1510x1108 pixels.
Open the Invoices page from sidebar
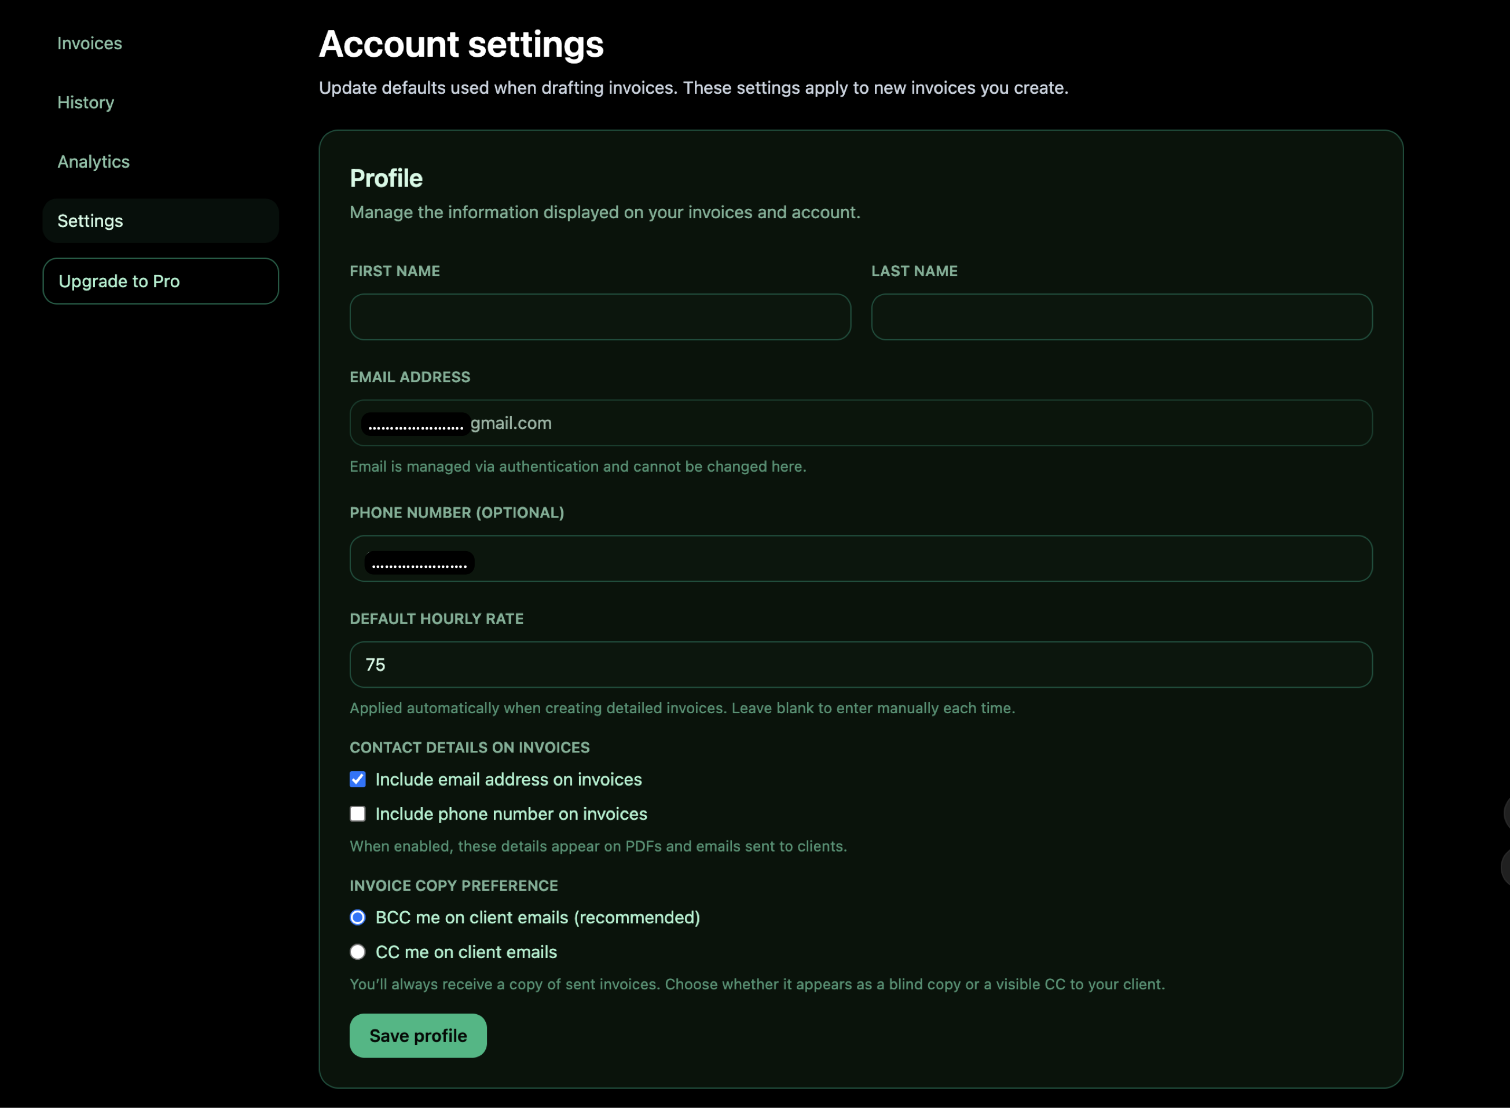pyautogui.click(x=89, y=43)
